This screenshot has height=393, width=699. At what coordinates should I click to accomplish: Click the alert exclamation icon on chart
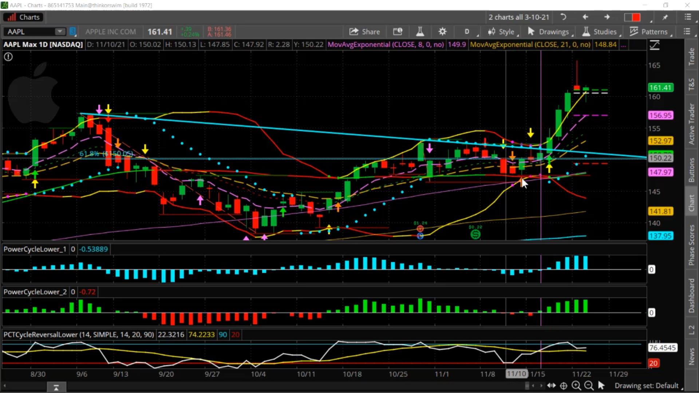point(8,57)
